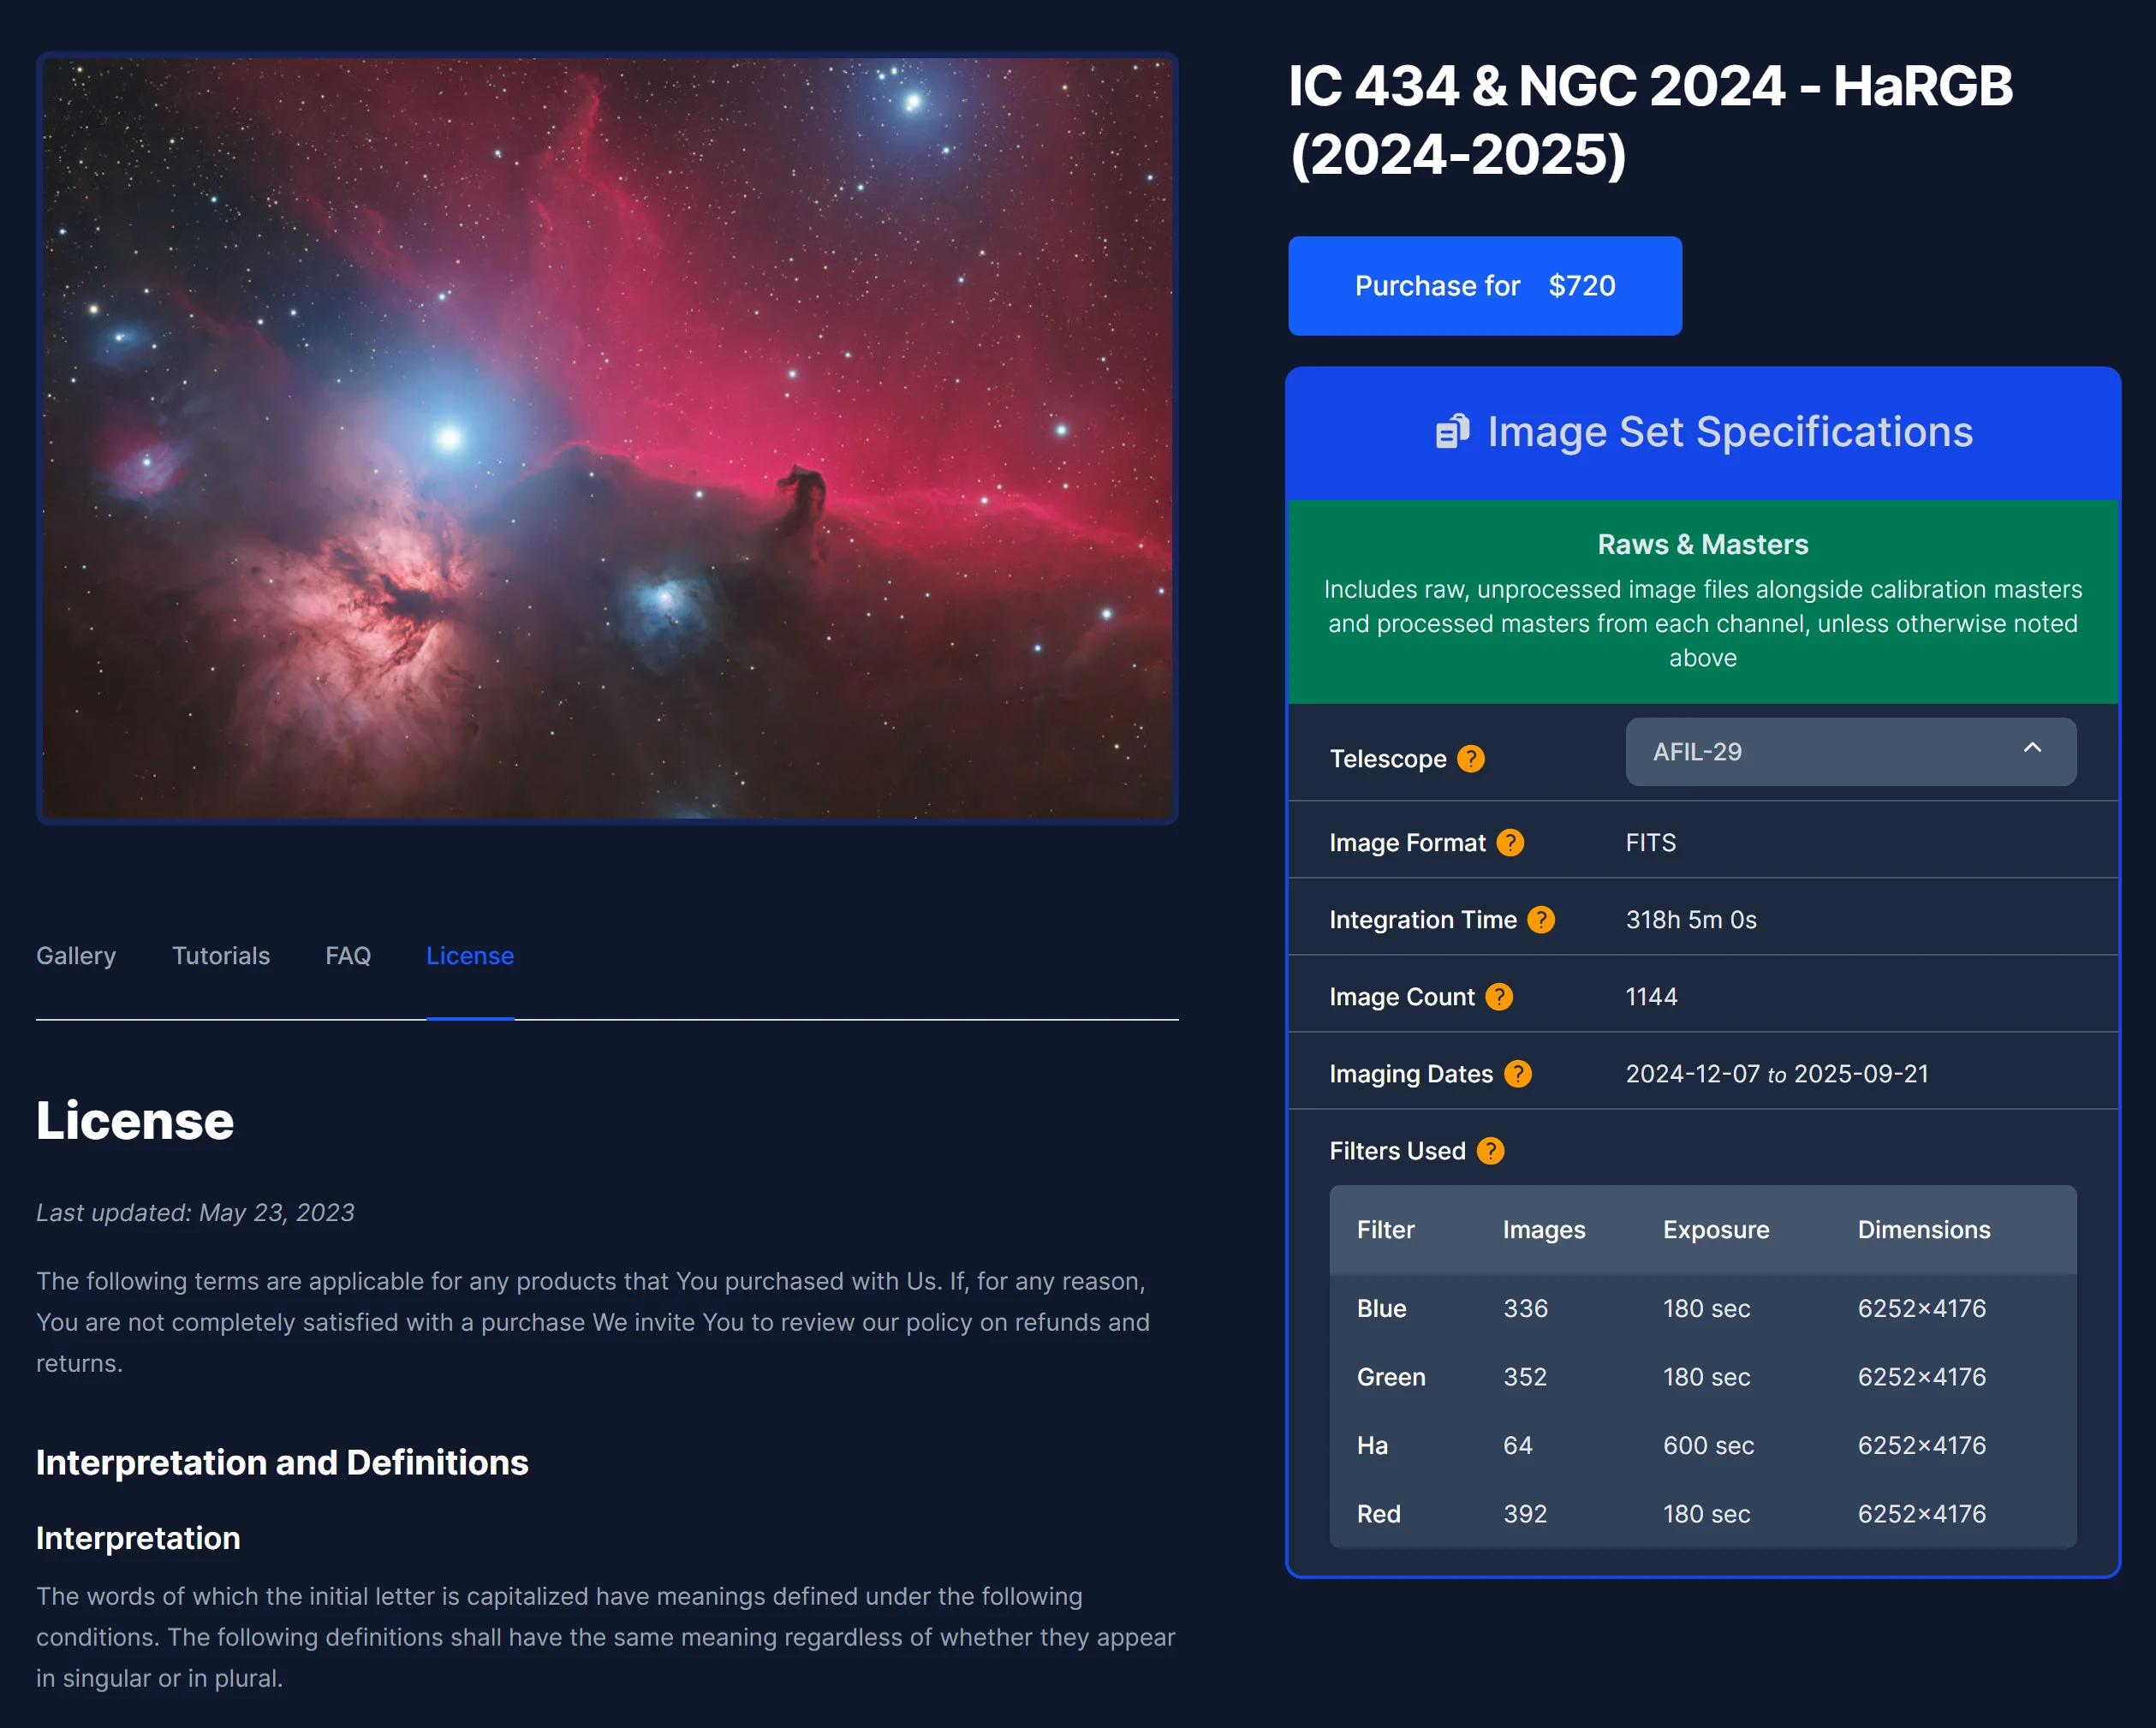2156x1728 pixels.
Task: Click the Imaging Dates help icon
Action: click(x=1517, y=1074)
